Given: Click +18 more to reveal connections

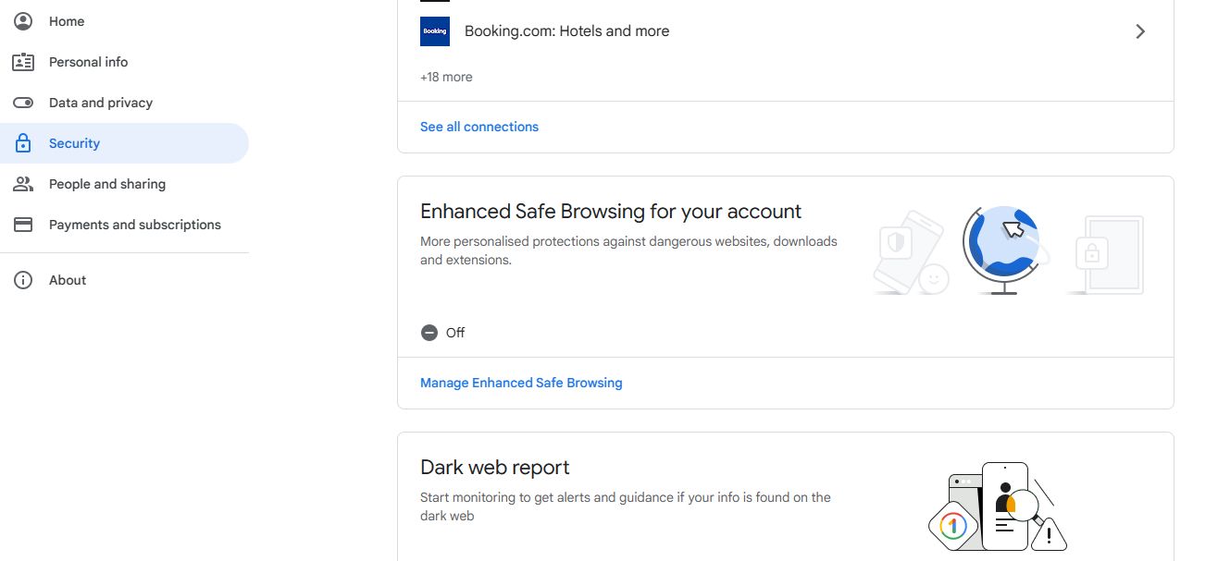Looking at the screenshot, I should click(446, 77).
